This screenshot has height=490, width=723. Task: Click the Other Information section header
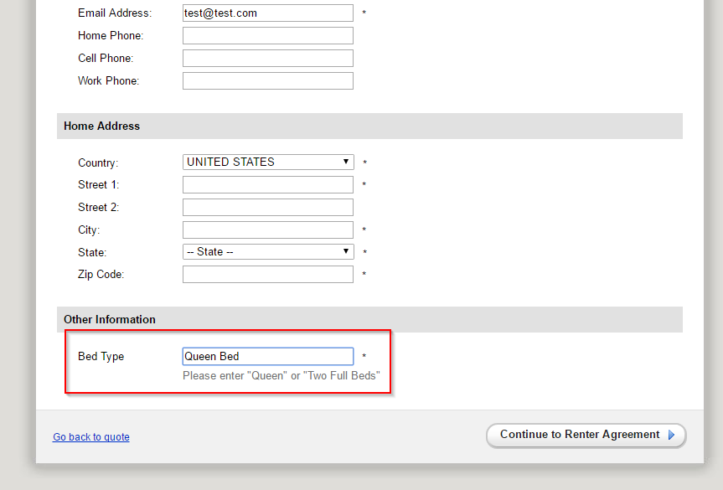[x=110, y=320]
